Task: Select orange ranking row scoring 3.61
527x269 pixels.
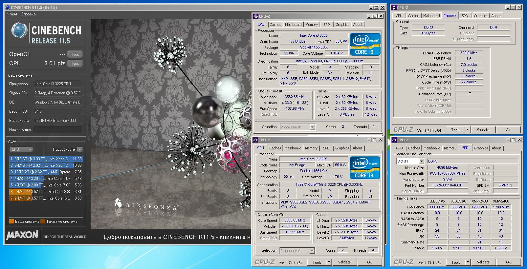Action: click(x=46, y=192)
